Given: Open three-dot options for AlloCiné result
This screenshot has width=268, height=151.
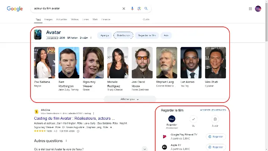Looking at the screenshot, I should [93, 113].
